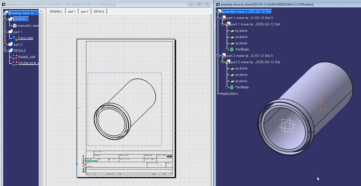The width and height of the screenshot is (361, 186).
Task: Collapse the GENERELL sheet node
Action: (x=5, y=19)
